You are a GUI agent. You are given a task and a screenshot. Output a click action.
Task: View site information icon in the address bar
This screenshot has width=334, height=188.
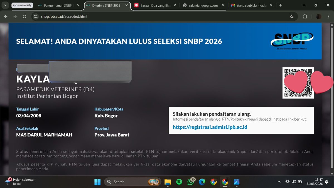[35, 16]
